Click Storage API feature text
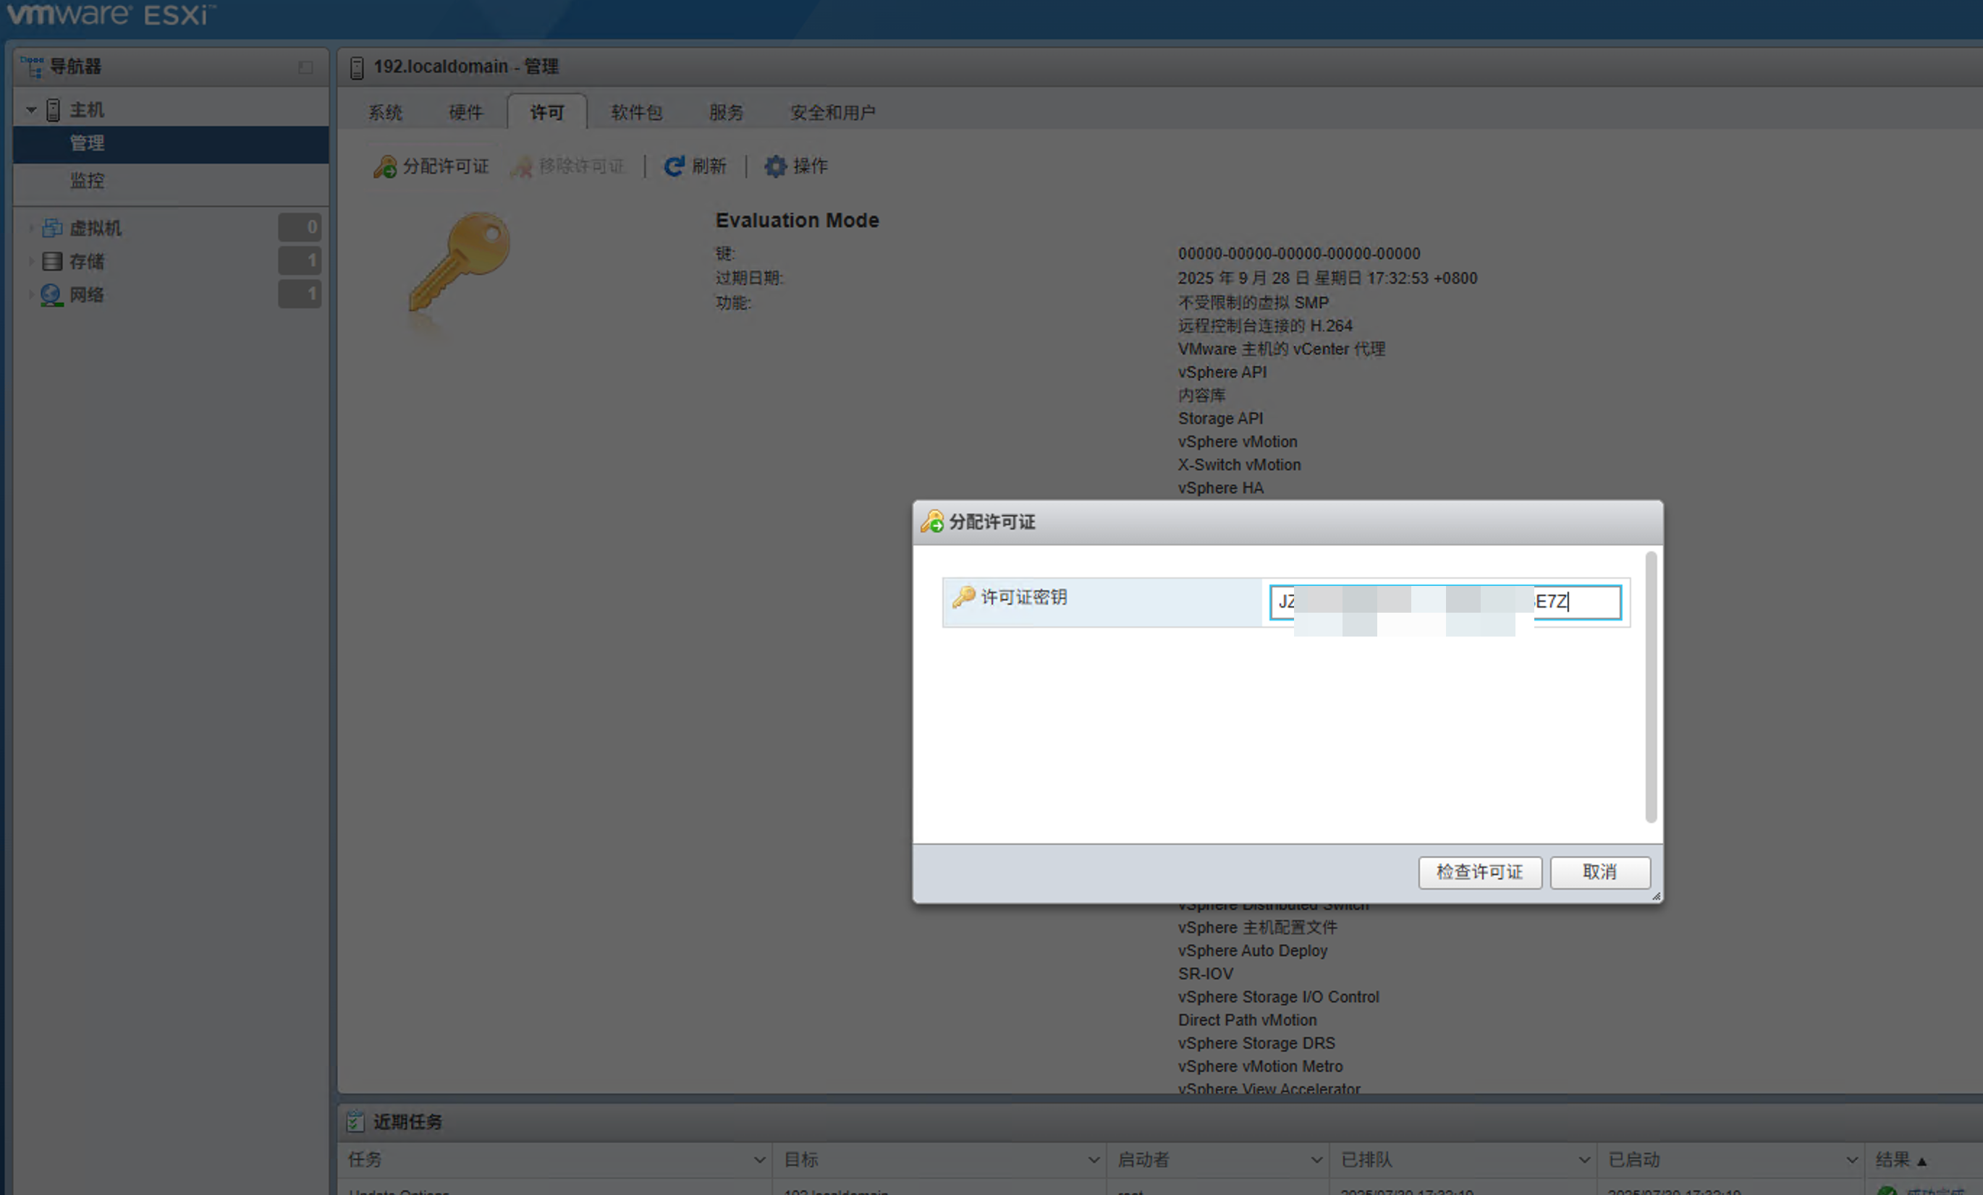This screenshot has height=1195, width=1983. coord(1220,419)
